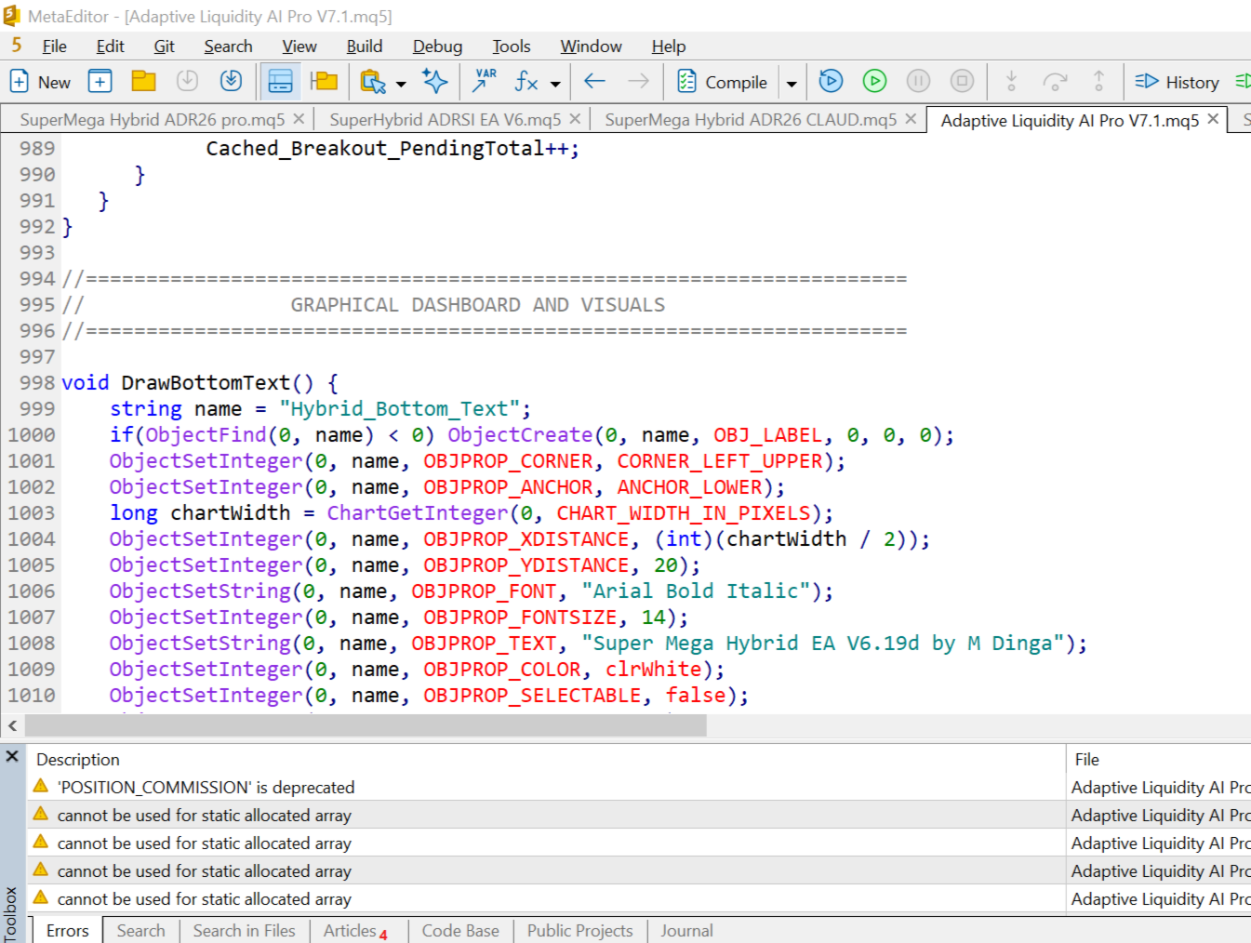Click the editor horizontal scrollbar thumb
The height and width of the screenshot is (943, 1251).
[x=366, y=725]
